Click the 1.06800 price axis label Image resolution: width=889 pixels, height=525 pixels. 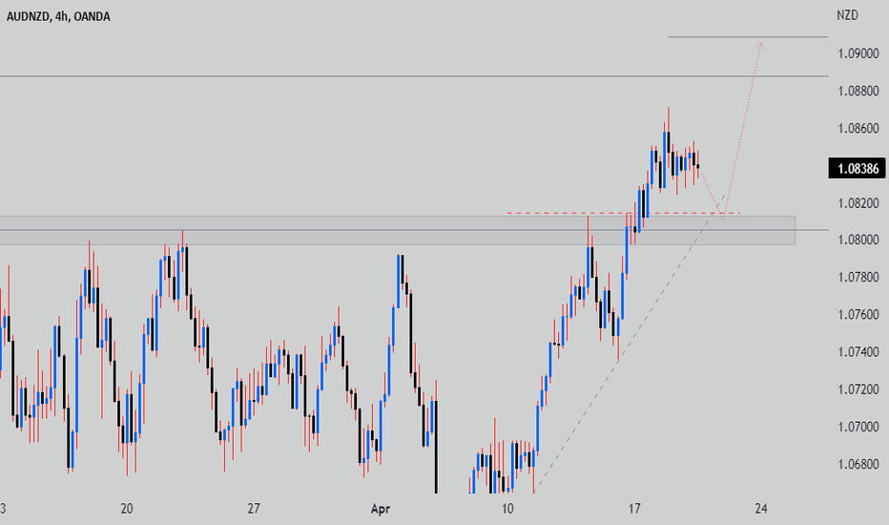tap(858, 464)
